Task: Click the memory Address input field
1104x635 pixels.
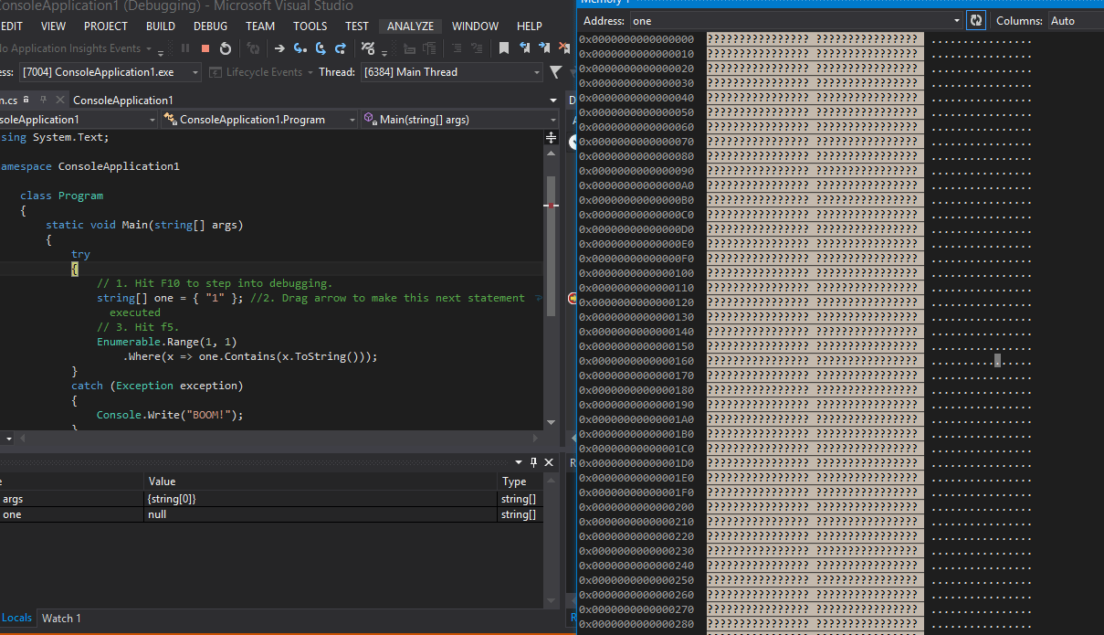Action: tap(790, 20)
